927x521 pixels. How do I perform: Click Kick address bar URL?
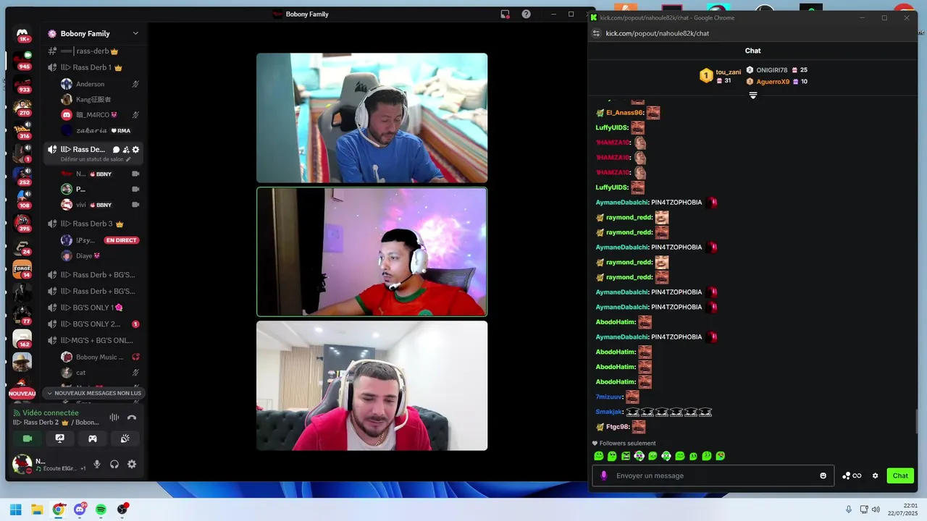click(x=658, y=33)
